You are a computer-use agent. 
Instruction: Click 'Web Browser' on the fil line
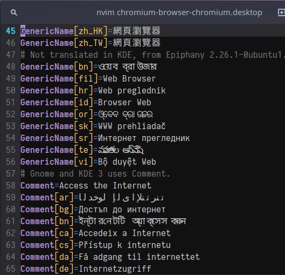[129, 78]
